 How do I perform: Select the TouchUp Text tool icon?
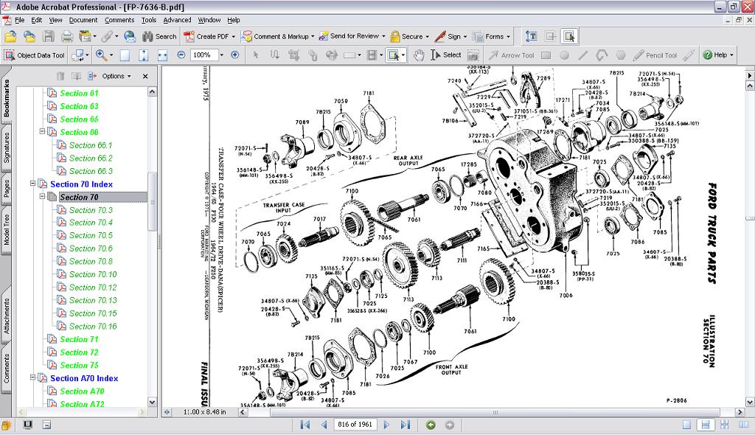(532, 37)
